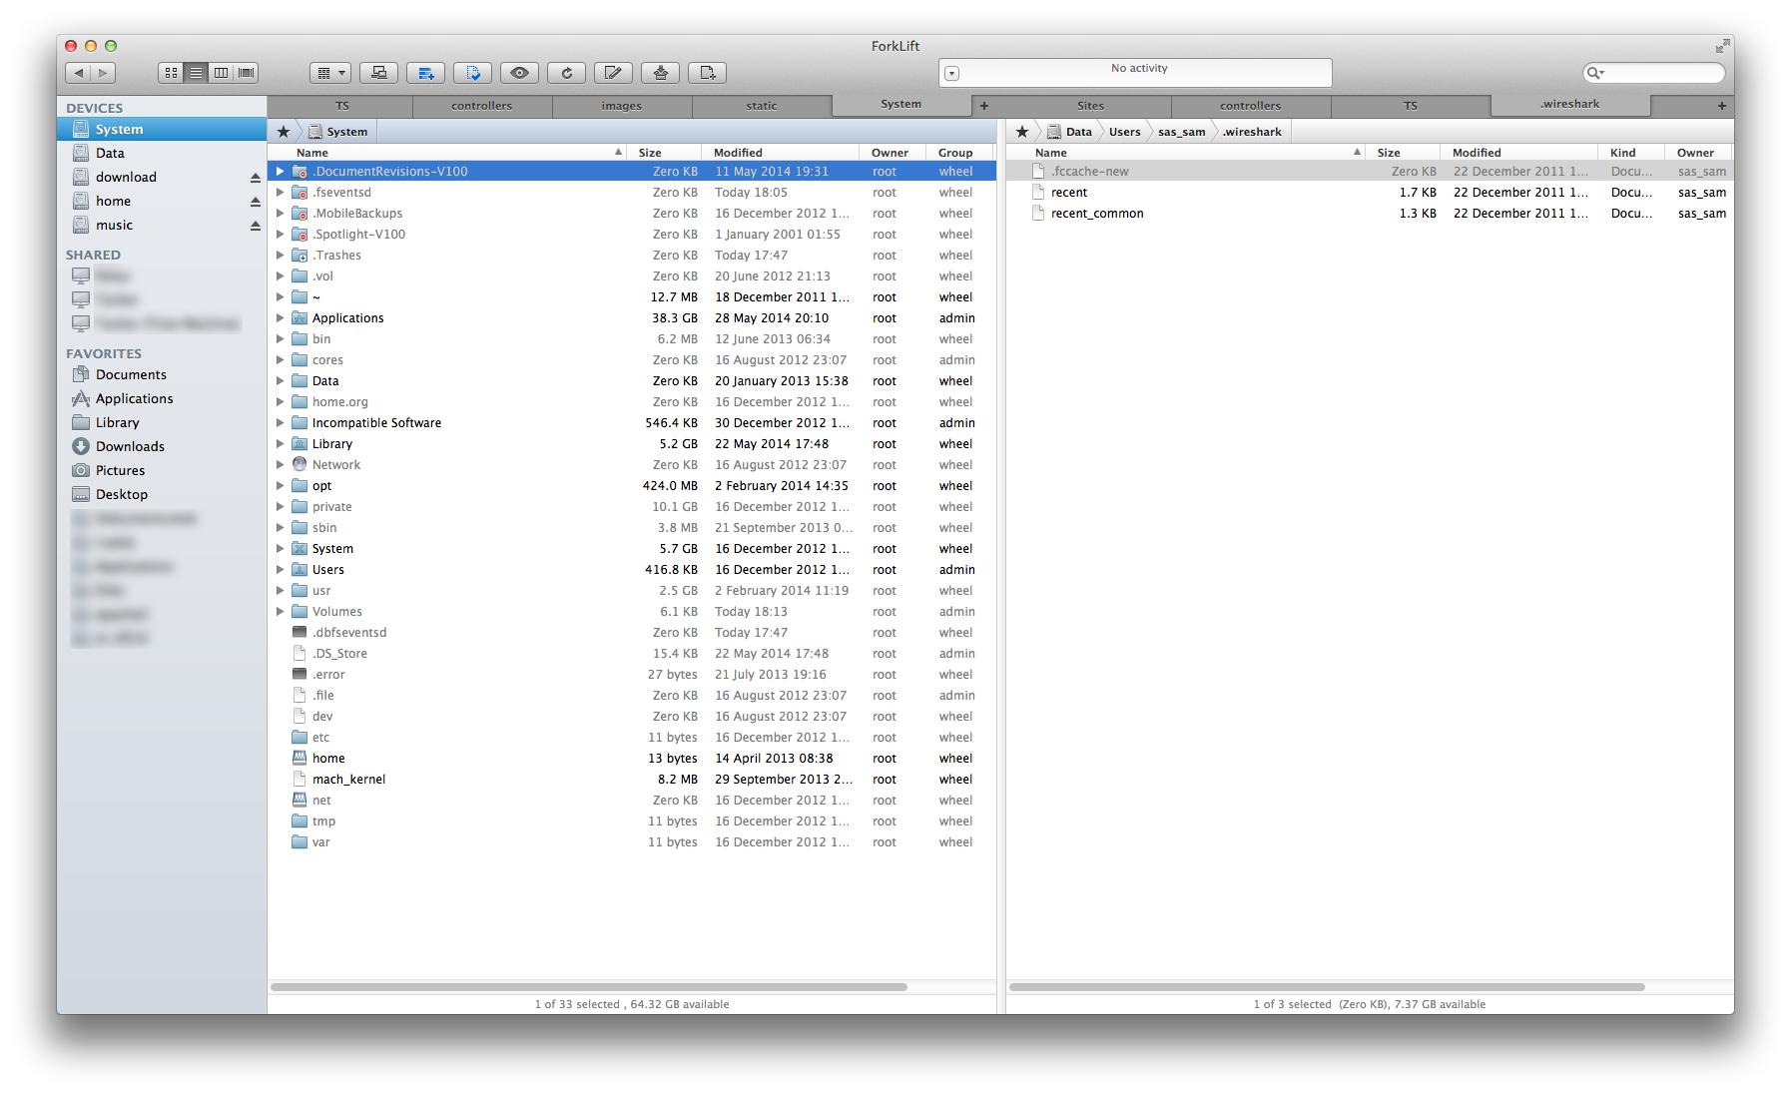Click the connect to server icon
The width and height of the screenshot is (1791, 1093).
click(x=378, y=73)
